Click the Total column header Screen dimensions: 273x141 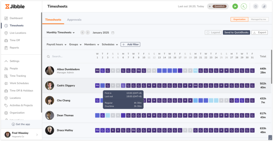263,56
